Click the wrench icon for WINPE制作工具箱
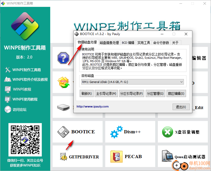Viewport: 211px width, 171px height. coord(8,70)
